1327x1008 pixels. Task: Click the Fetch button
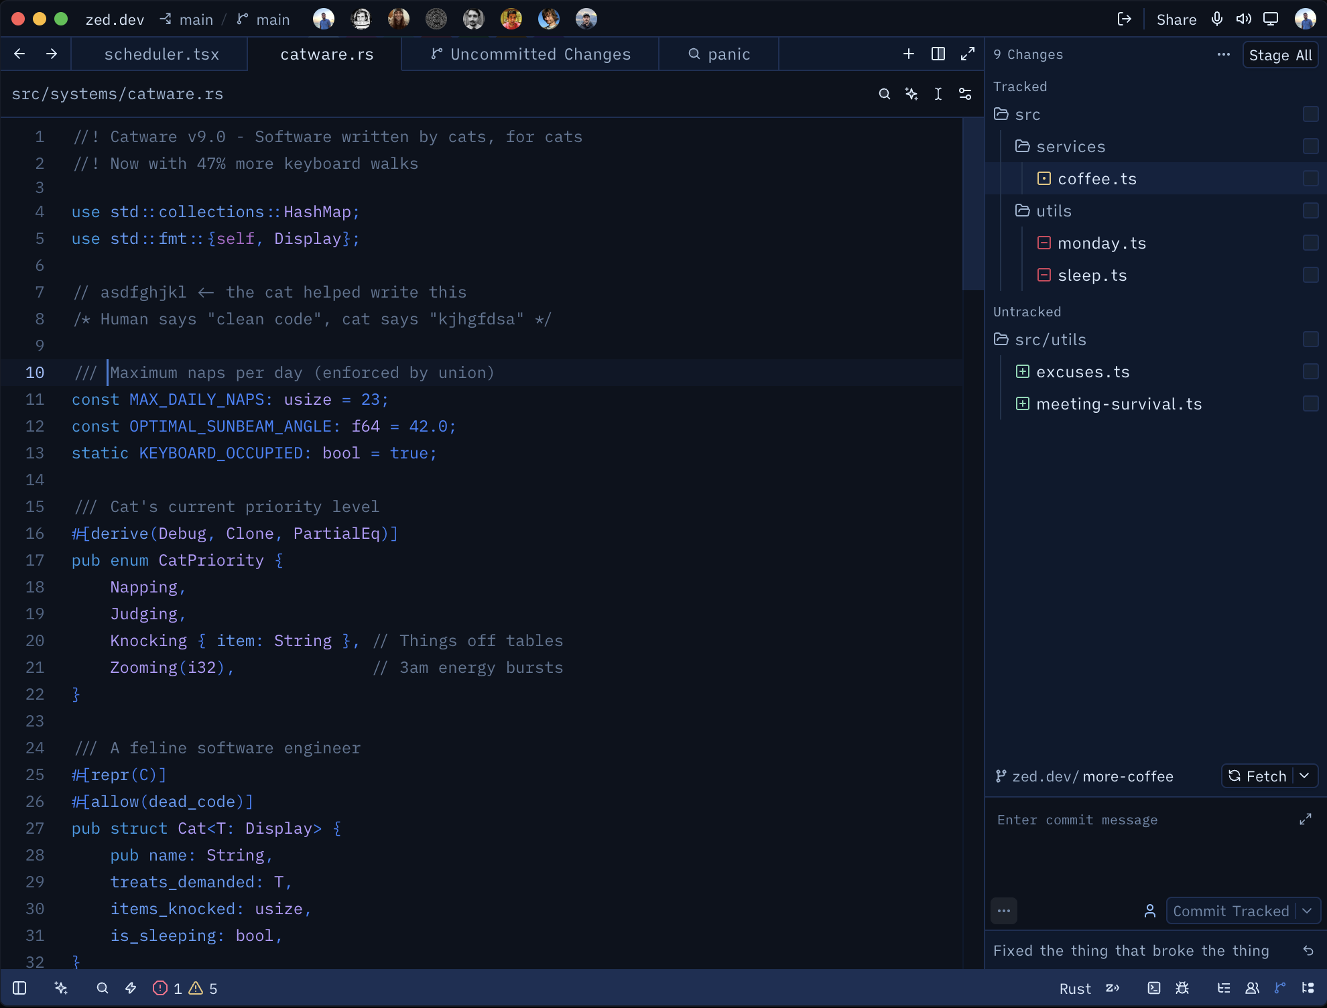[1257, 776]
